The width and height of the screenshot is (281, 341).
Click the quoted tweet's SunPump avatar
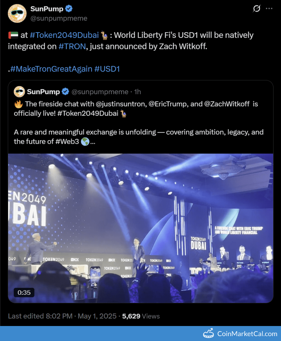coord(19,92)
